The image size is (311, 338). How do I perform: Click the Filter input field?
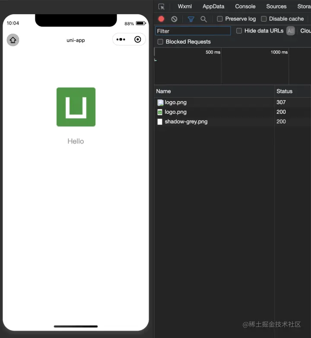[x=193, y=31]
